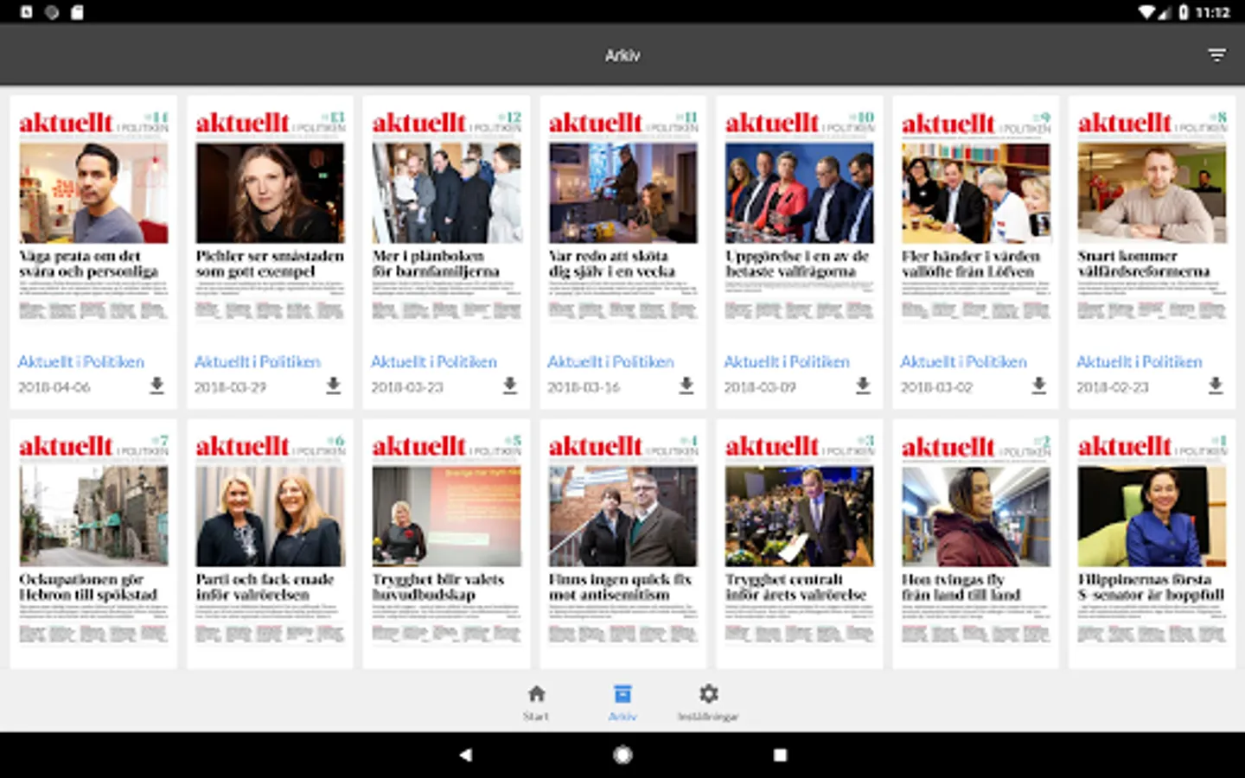Download the 2018-03-29 issue
This screenshot has width=1245, height=778.
333,386
